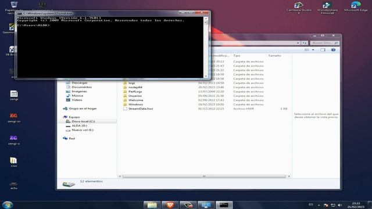Screen dimensions: 372x209
Task: Open Brave browser from the taskbar
Action: pos(170,205)
